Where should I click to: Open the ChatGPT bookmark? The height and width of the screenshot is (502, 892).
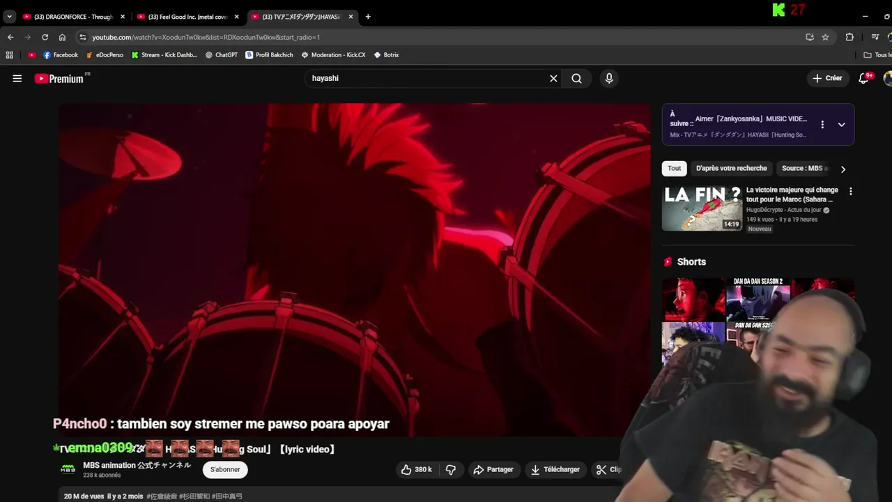(x=222, y=55)
